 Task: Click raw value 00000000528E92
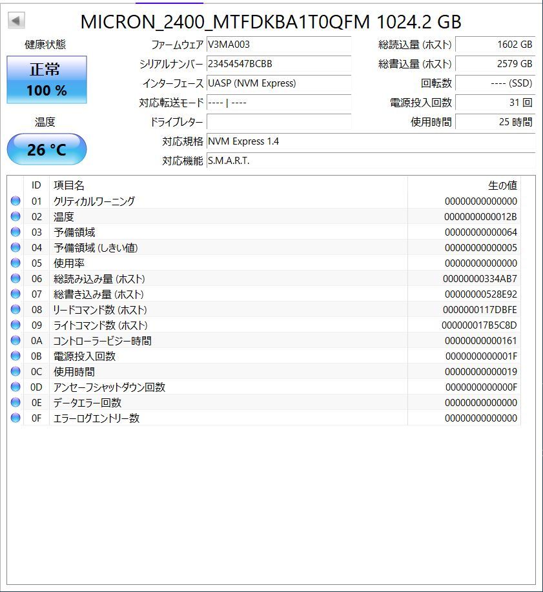tap(481, 294)
